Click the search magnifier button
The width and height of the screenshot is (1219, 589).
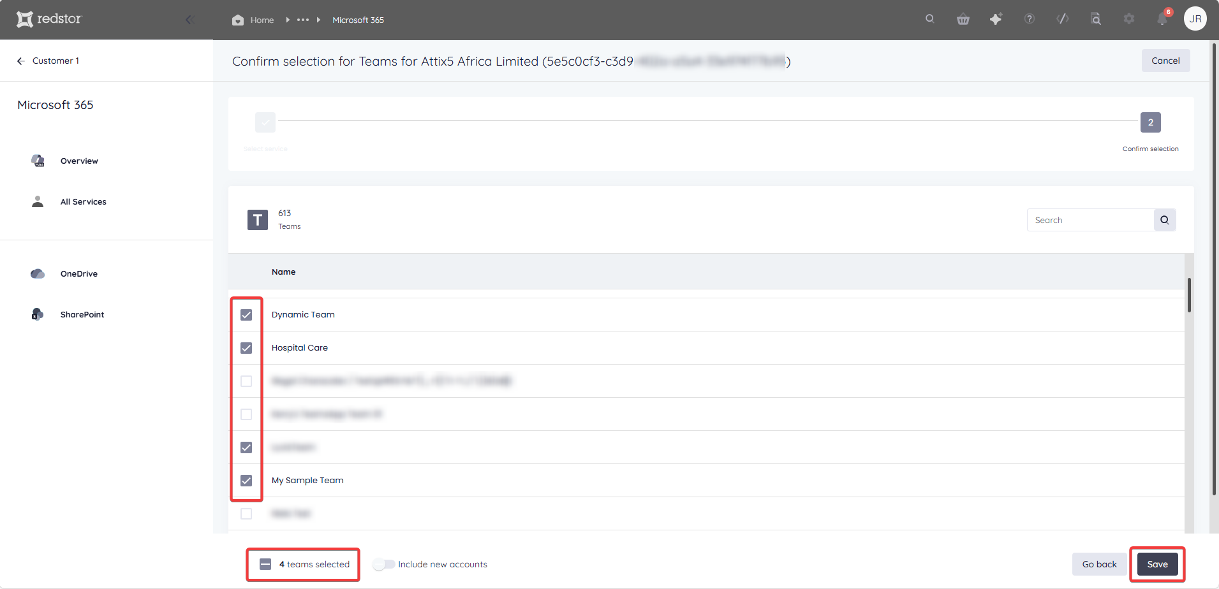click(x=1165, y=220)
